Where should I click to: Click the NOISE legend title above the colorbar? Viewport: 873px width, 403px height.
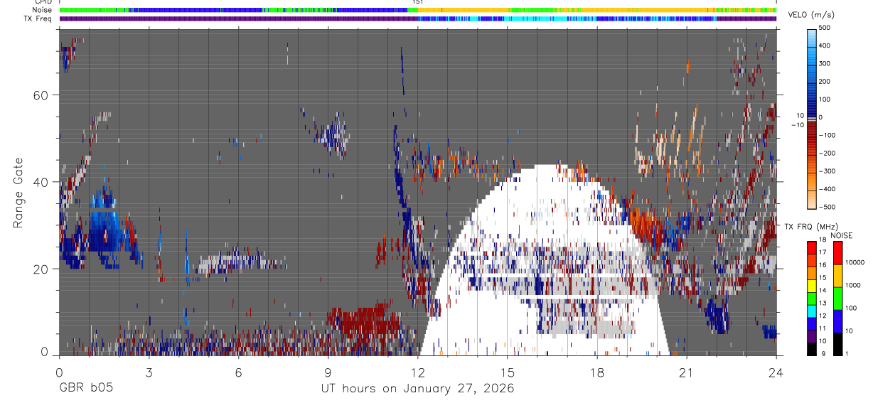point(842,236)
